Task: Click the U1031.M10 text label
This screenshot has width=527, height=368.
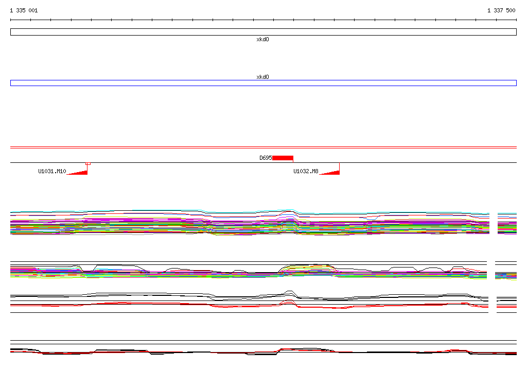Action: click(52, 172)
